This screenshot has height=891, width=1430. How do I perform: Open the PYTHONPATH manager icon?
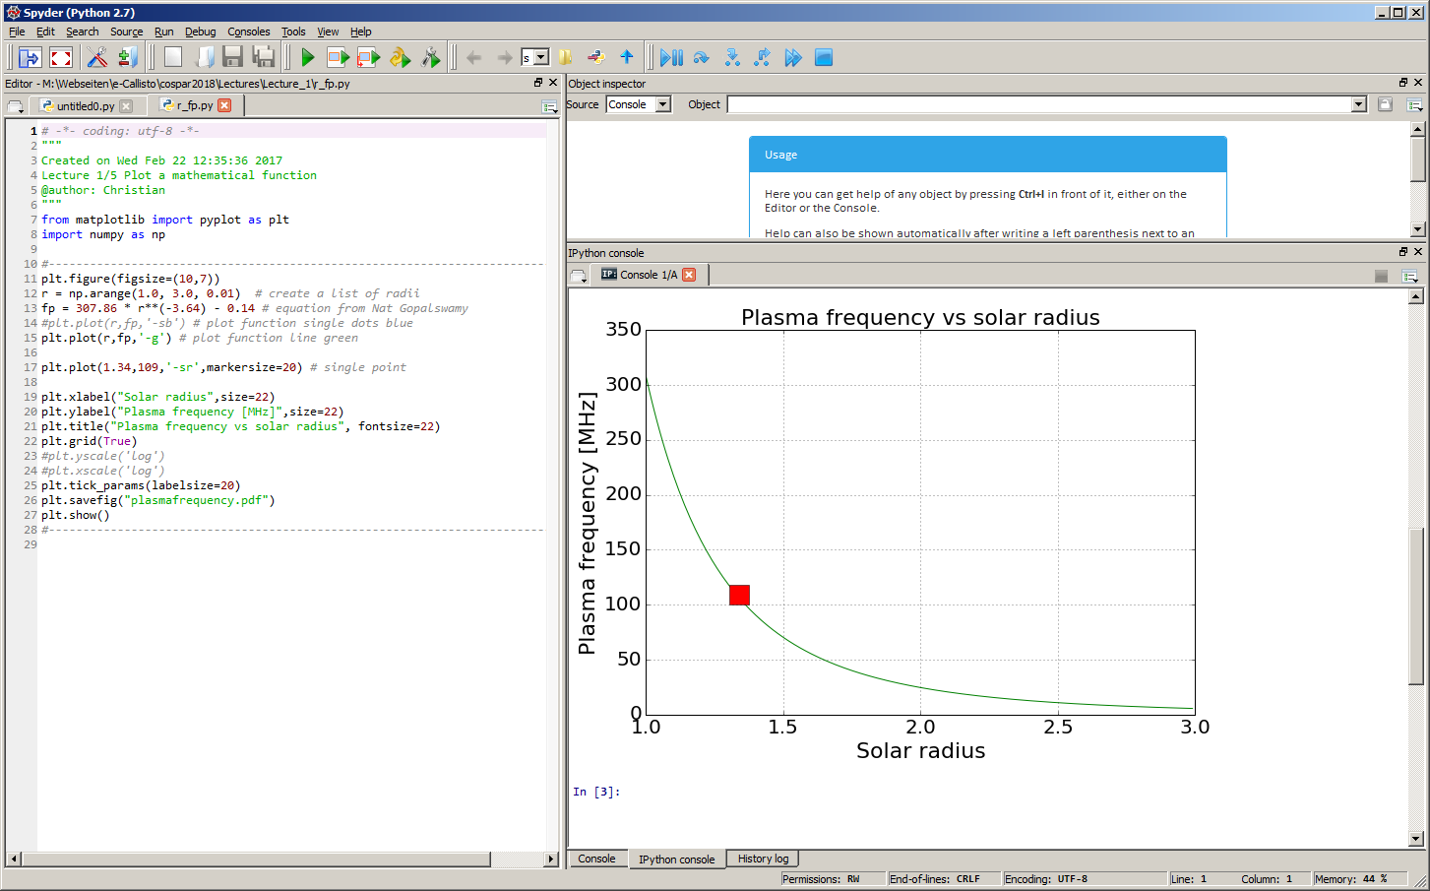tap(128, 58)
